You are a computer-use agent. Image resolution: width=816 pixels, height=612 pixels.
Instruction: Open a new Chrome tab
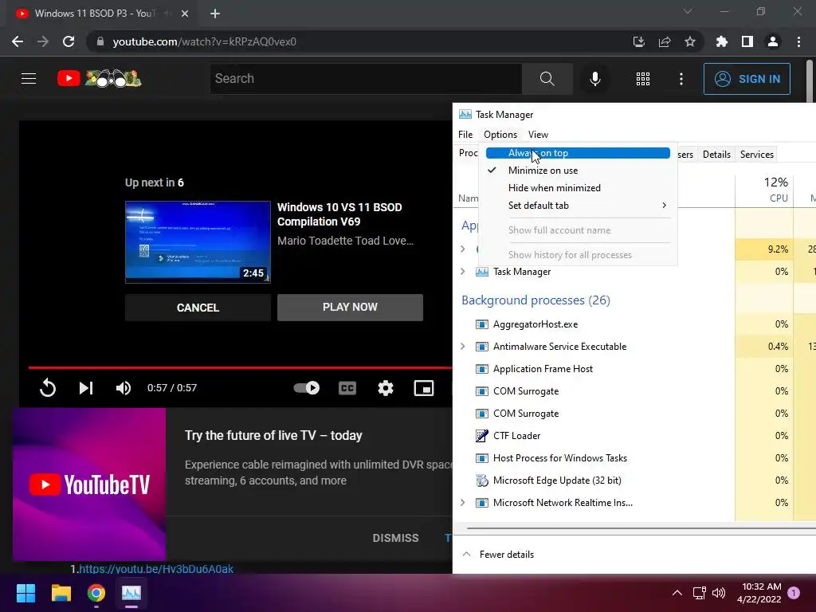pyautogui.click(x=215, y=14)
